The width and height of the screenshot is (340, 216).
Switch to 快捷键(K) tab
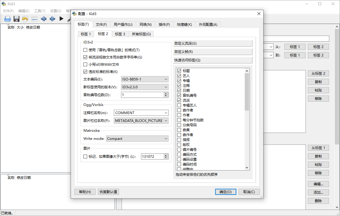(184, 25)
